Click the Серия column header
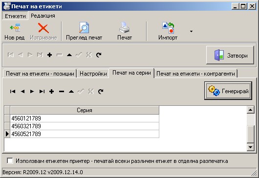The width and height of the screenshot is (259, 178). pyautogui.click(x=85, y=110)
